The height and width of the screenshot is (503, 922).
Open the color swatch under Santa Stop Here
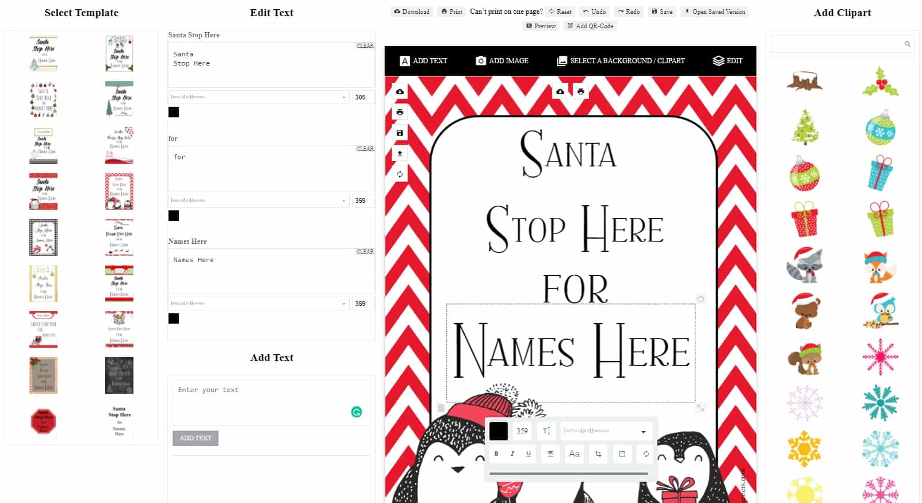pos(174,112)
